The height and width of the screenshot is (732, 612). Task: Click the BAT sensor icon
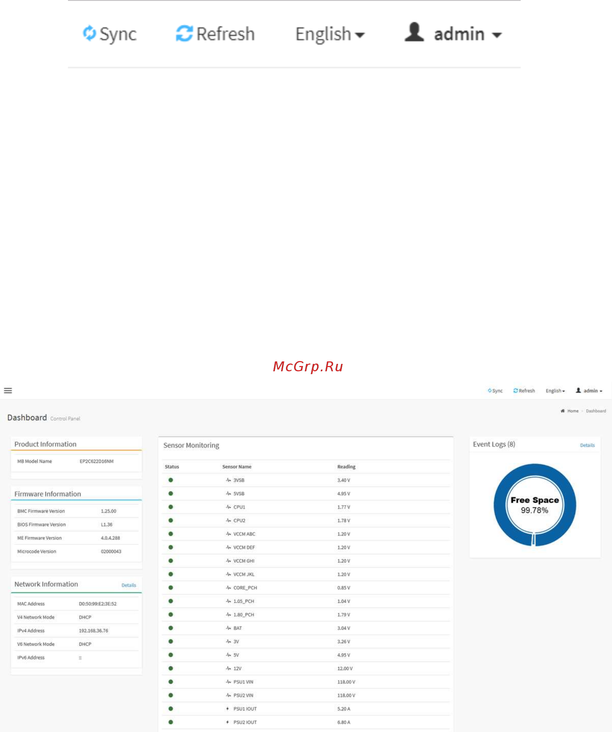click(x=229, y=628)
